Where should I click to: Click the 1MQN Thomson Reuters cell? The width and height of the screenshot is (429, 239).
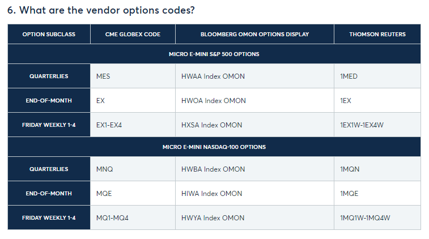tap(350, 169)
